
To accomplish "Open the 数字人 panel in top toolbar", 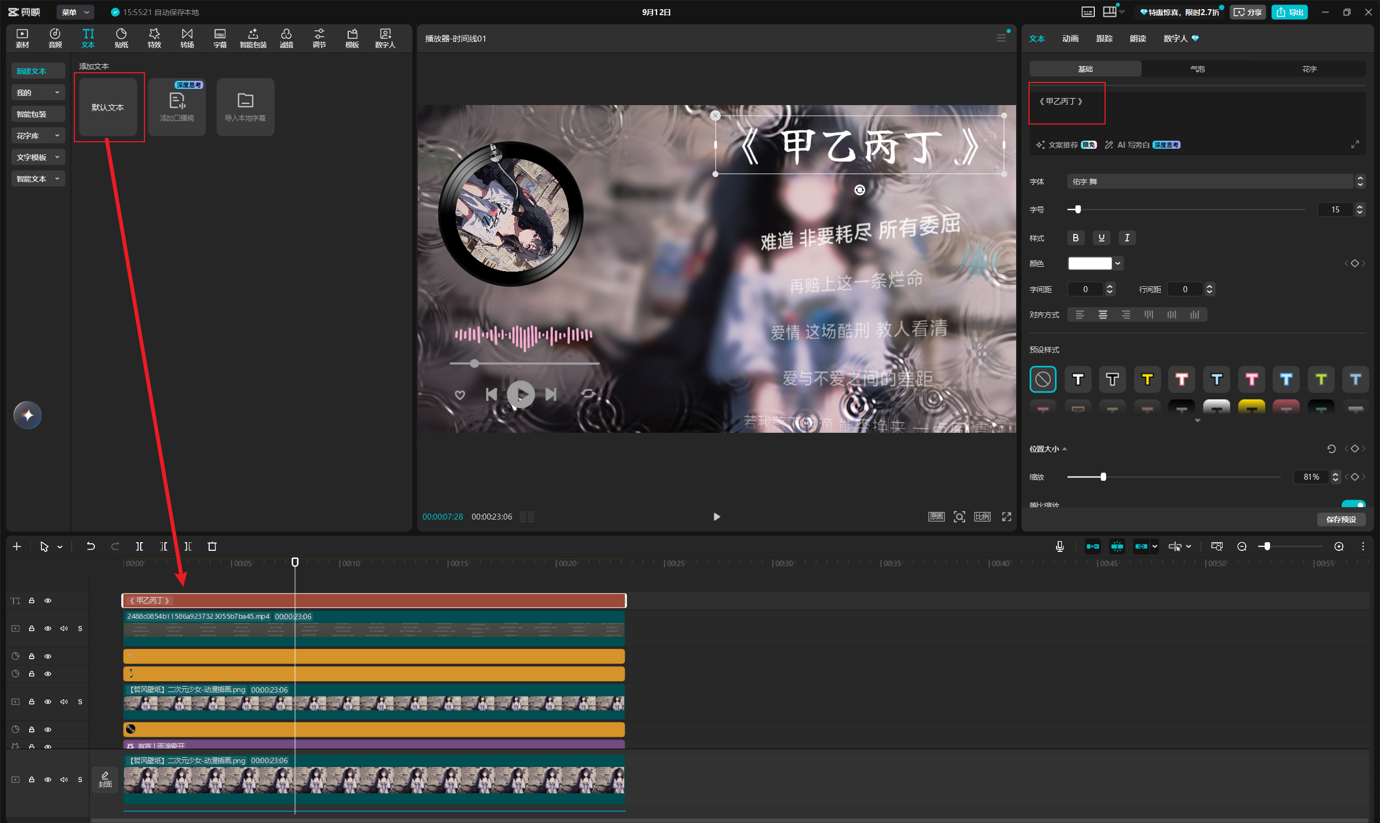I will [x=385, y=38].
